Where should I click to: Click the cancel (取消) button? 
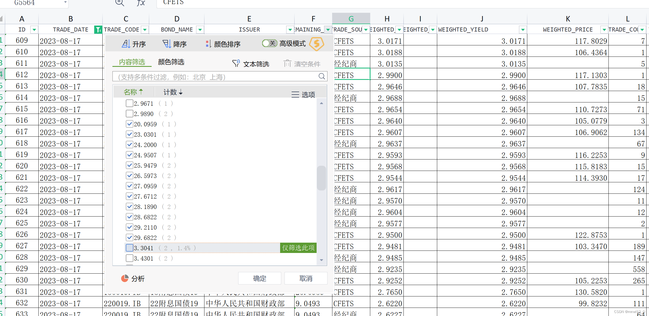[x=306, y=278]
